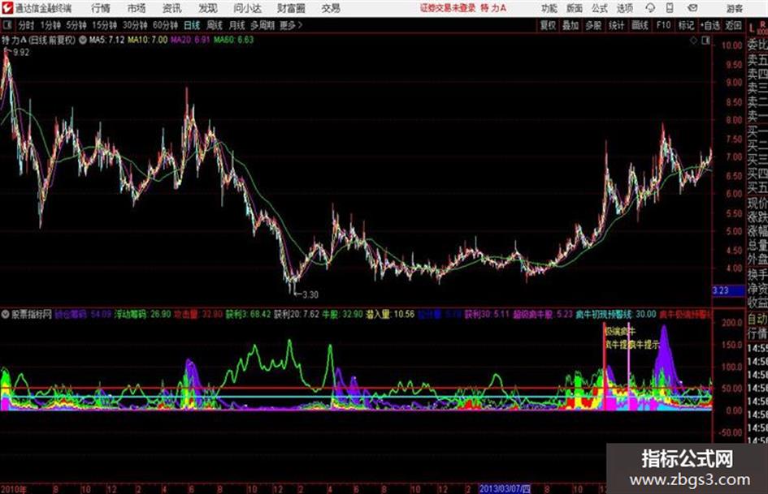Image resolution: width=768 pixels, height=494 pixels.
Task: Switch to 分时 chart tab
Action: (x=26, y=25)
